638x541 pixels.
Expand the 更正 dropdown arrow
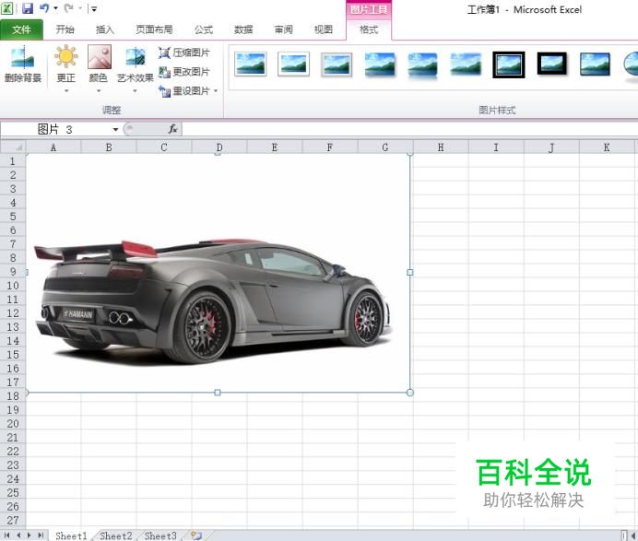pyautogui.click(x=65, y=90)
